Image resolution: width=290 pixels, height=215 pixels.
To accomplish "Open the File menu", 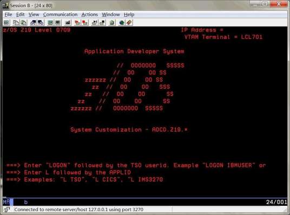I will [8, 15].
